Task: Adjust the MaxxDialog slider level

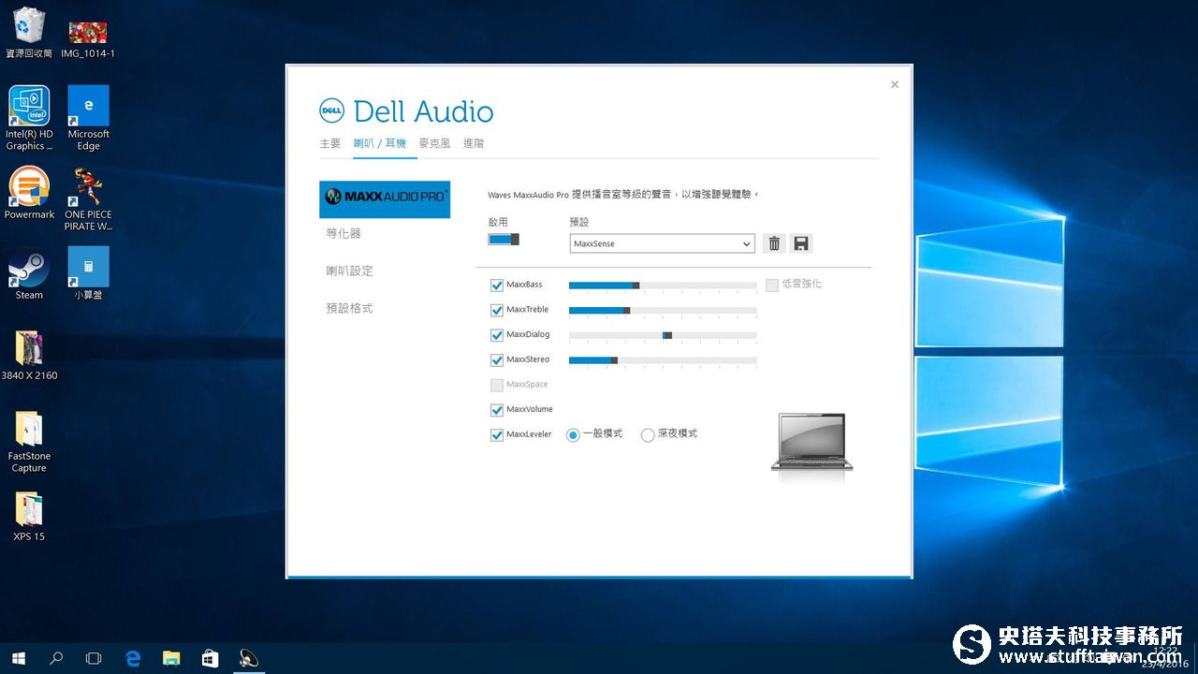Action: point(663,335)
